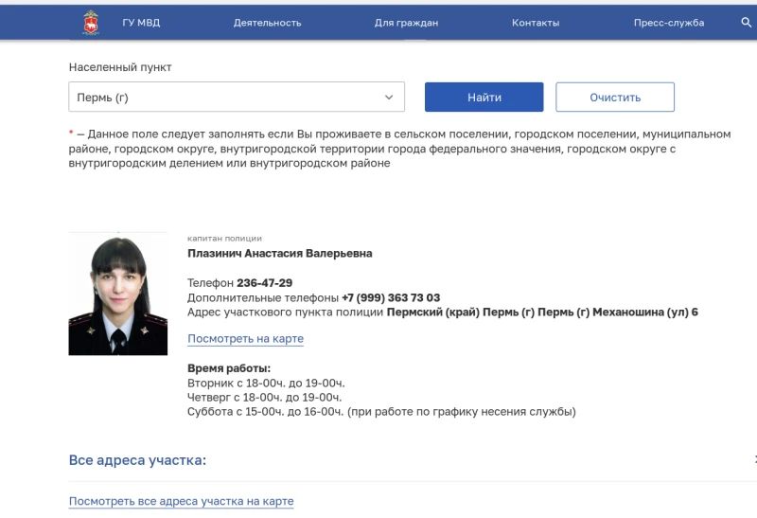Viewport: 757px width, 518px height.
Task: Follow the Посмотреть на карте link
Action: tap(245, 339)
